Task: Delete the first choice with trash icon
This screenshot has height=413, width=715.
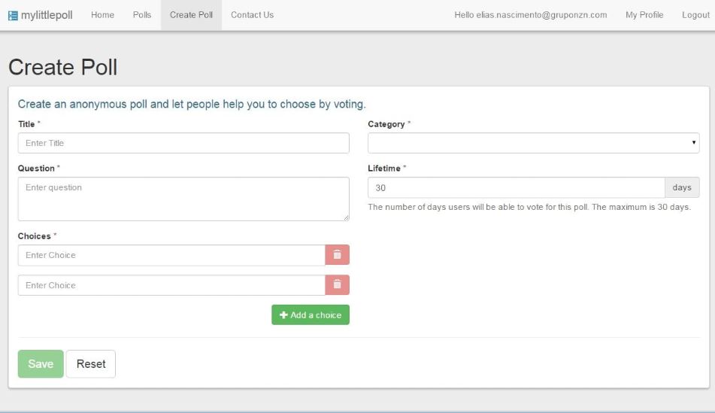Action: coord(337,254)
